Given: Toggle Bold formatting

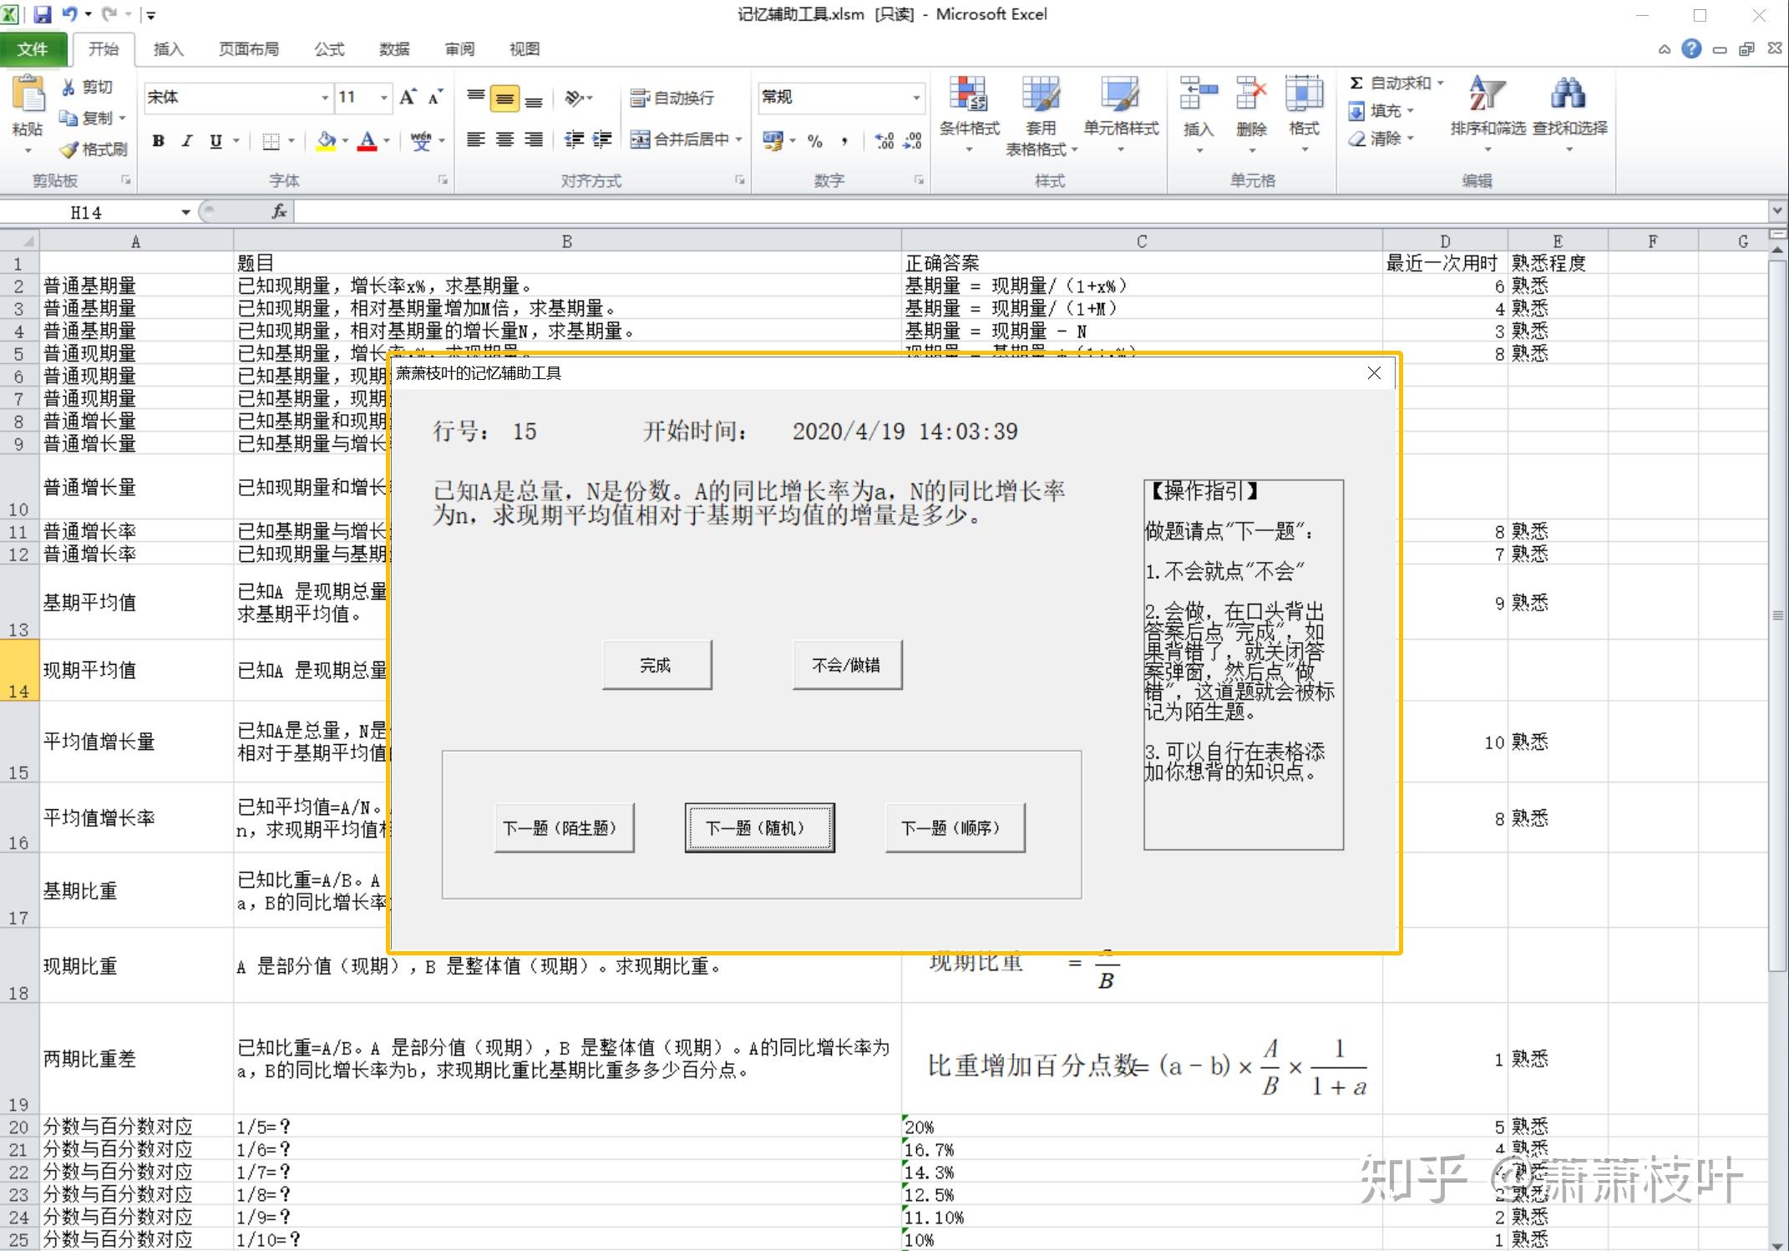Looking at the screenshot, I should (x=158, y=140).
